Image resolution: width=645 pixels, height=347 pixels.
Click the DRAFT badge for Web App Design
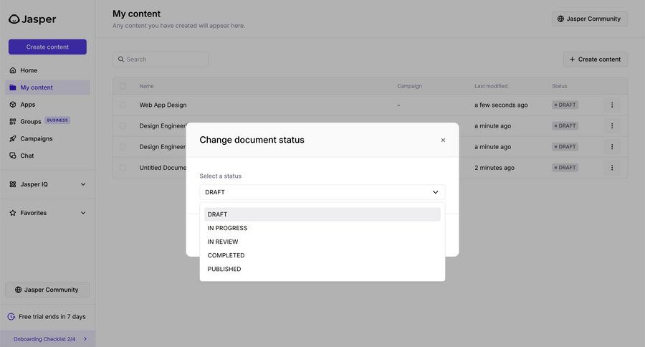pos(565,105)
